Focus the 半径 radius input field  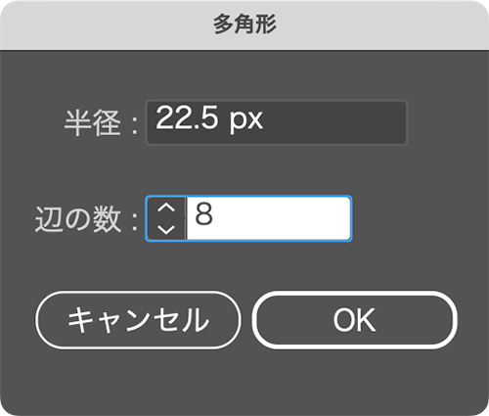(277, 122)
